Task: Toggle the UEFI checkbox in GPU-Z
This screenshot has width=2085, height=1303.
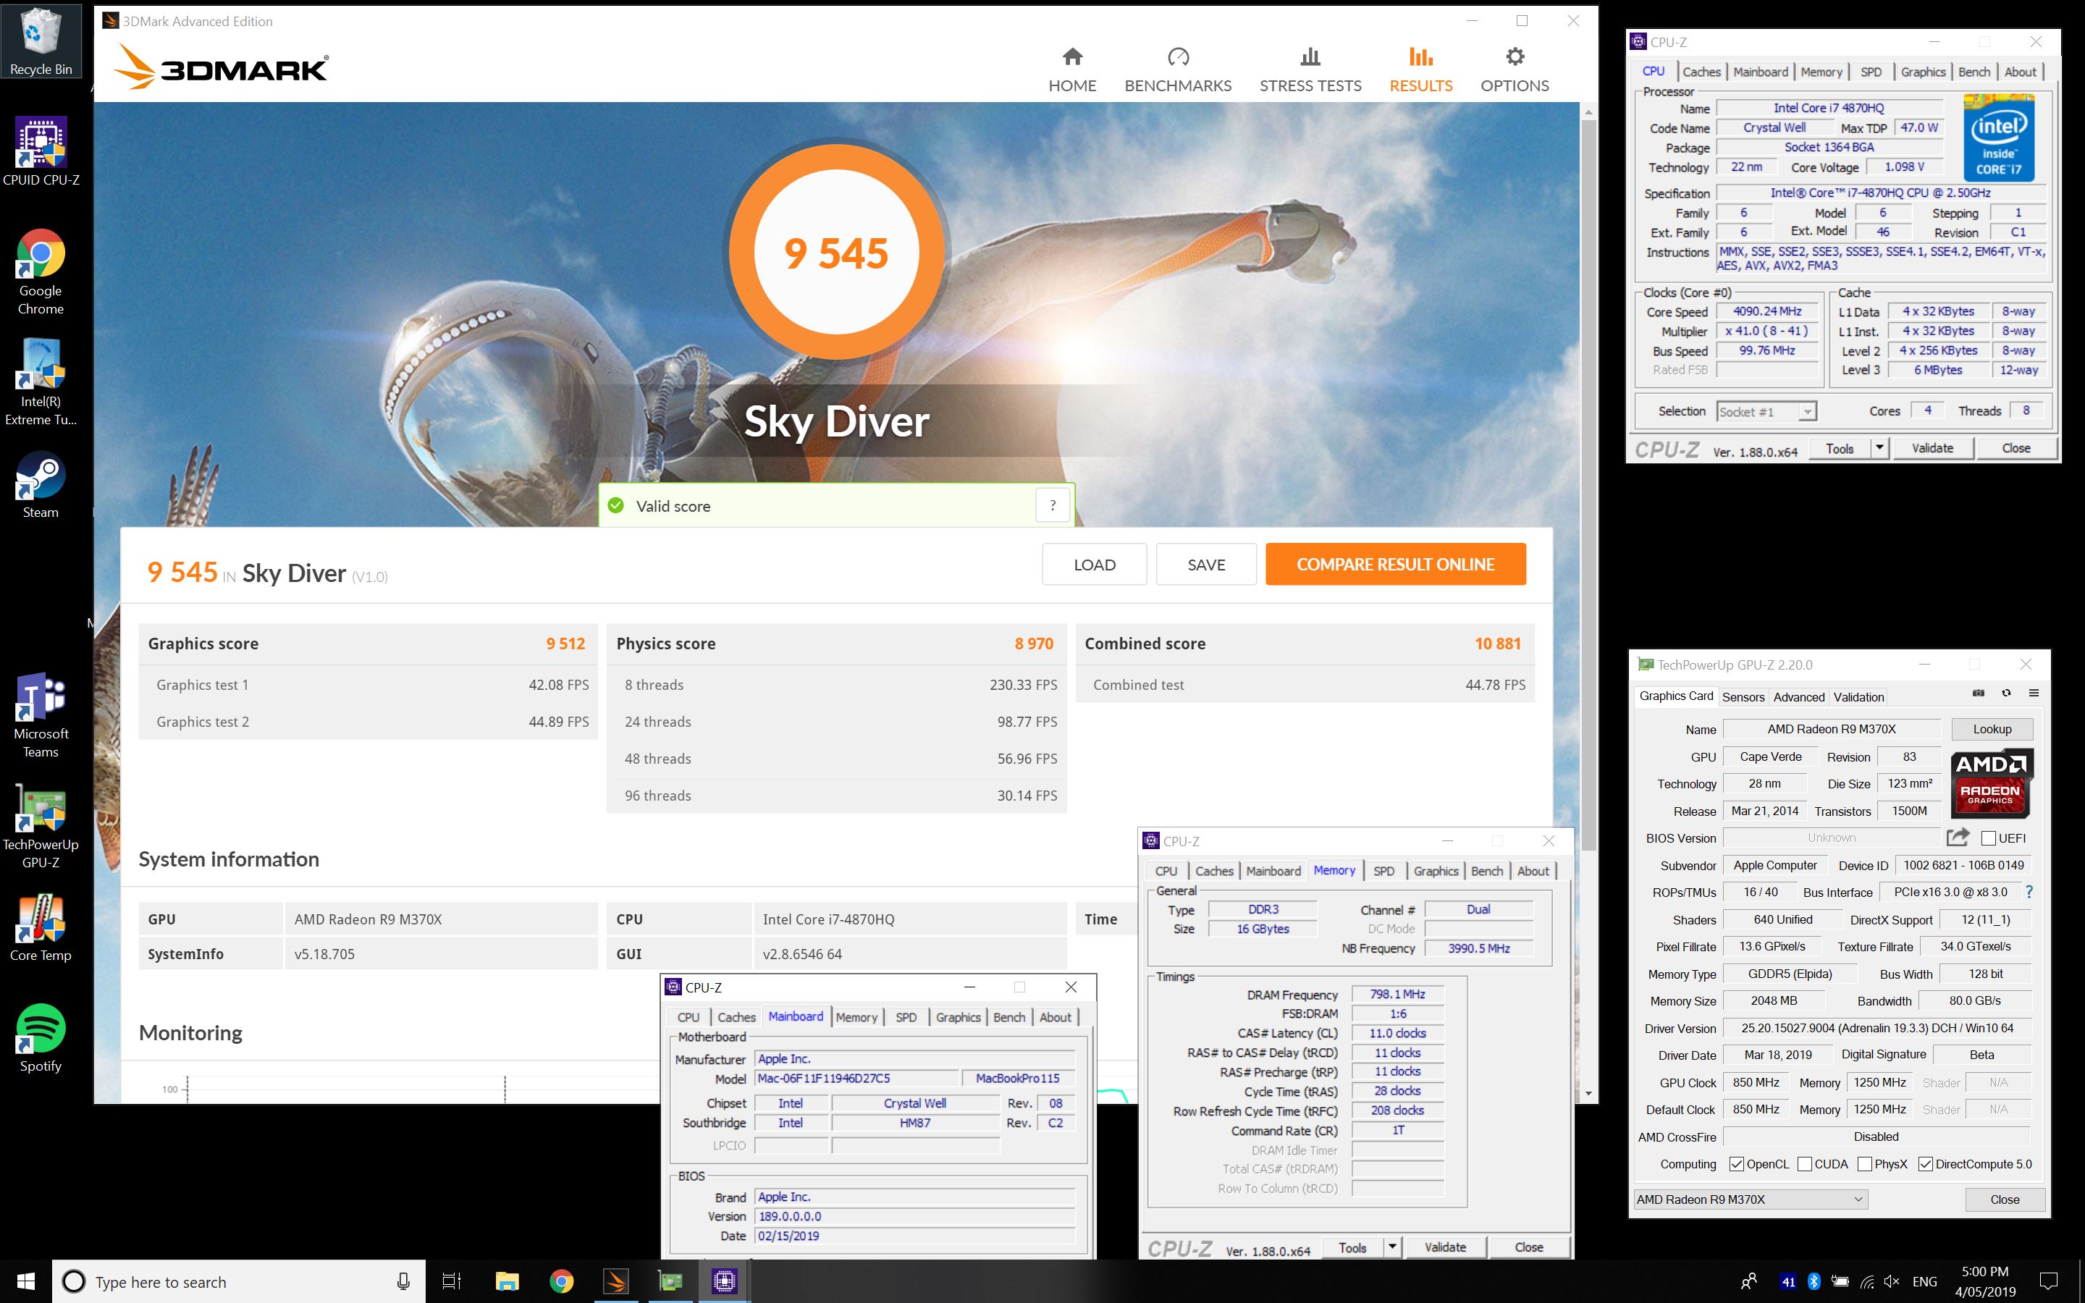Action: tap(1989, 838)
